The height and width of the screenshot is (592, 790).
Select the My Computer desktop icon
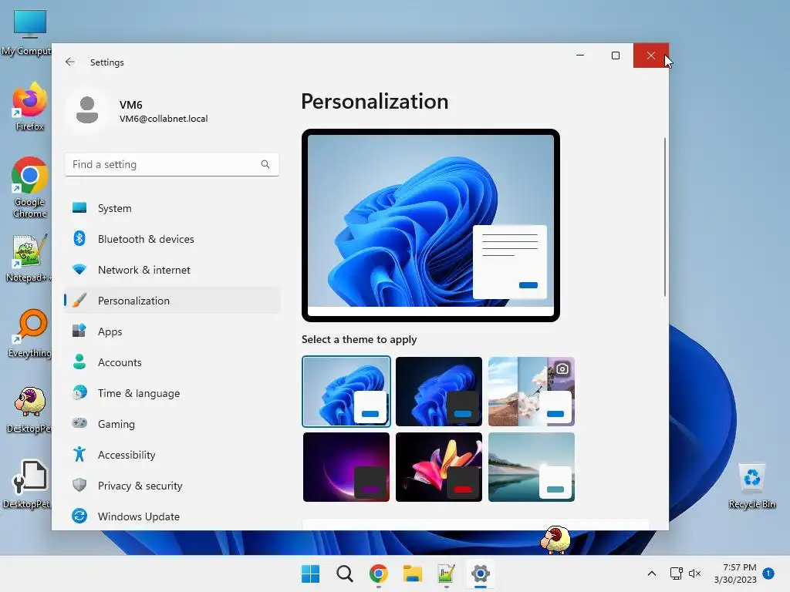28,32
